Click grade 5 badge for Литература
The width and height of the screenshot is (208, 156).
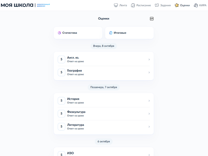(62, 126)
